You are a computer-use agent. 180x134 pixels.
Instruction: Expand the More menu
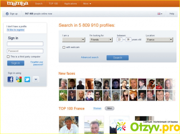[87, 4]
